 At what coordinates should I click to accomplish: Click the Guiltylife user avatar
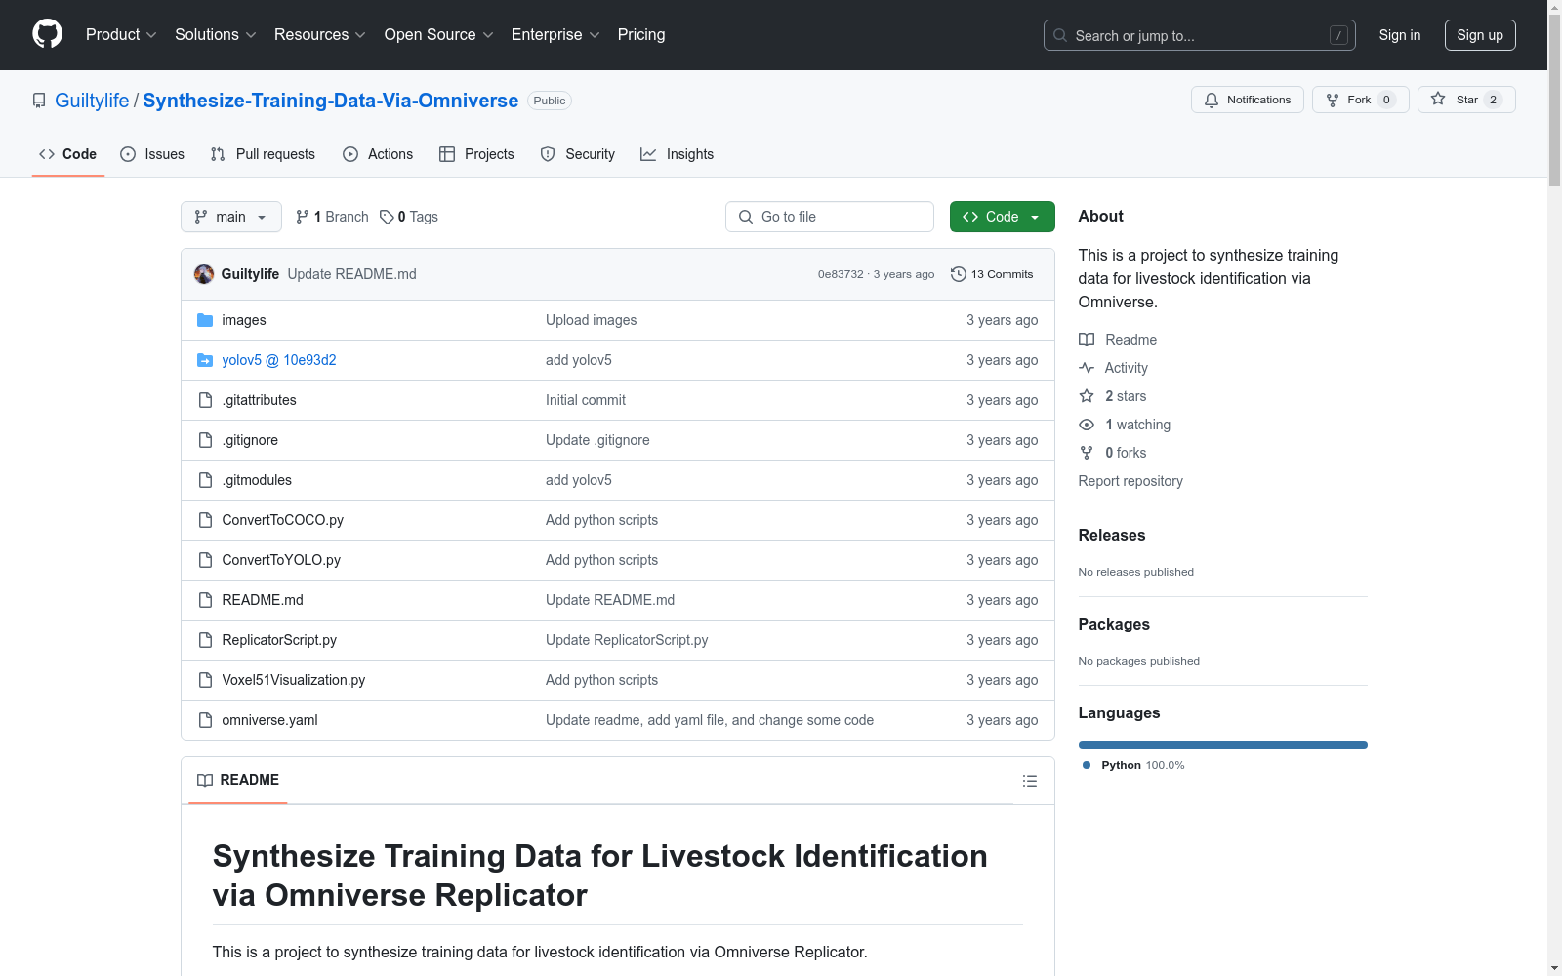pos(204,274)
